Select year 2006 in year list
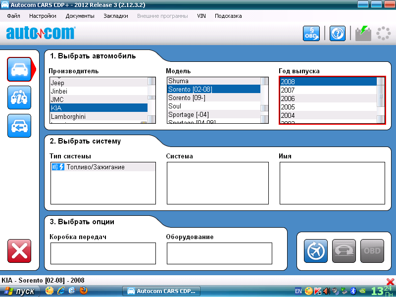The width and height of the screenshot is (396, 297). (x=288, y=99)
